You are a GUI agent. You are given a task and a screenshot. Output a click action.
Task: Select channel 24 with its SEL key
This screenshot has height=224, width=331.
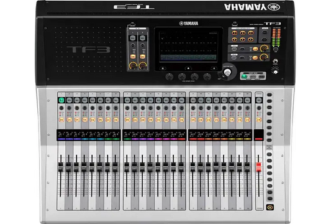(247, 100)
